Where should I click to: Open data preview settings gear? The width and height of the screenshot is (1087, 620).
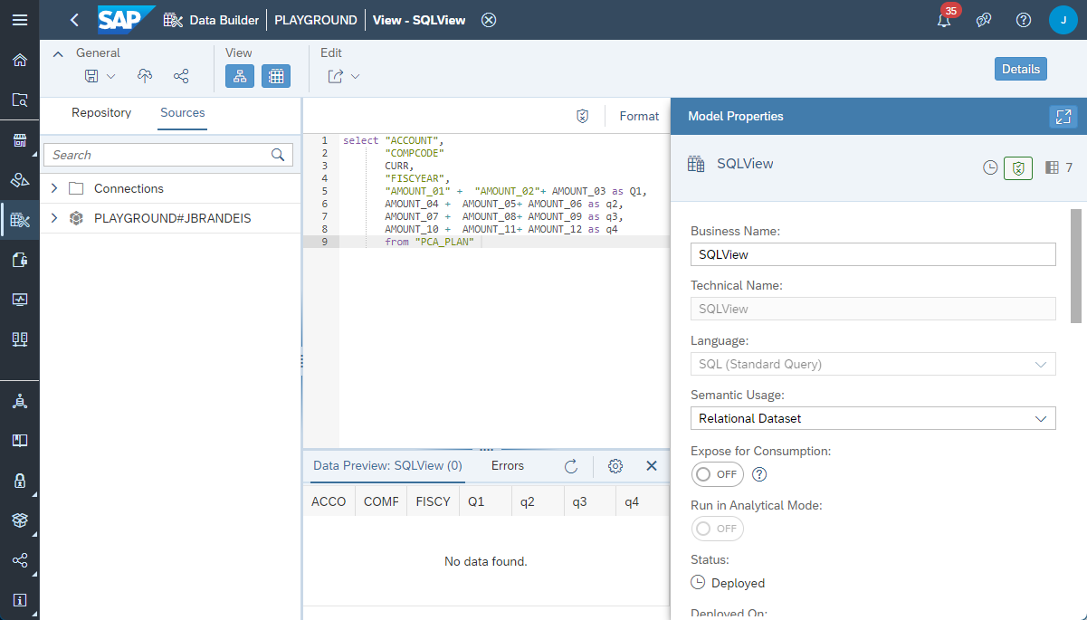click(x=615, y=466)
